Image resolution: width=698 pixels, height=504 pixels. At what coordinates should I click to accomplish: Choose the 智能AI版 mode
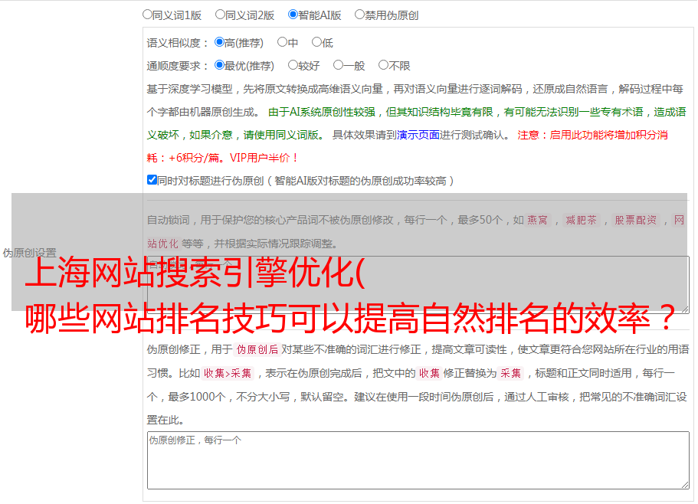pyautogui.click(x=293, y=15)
